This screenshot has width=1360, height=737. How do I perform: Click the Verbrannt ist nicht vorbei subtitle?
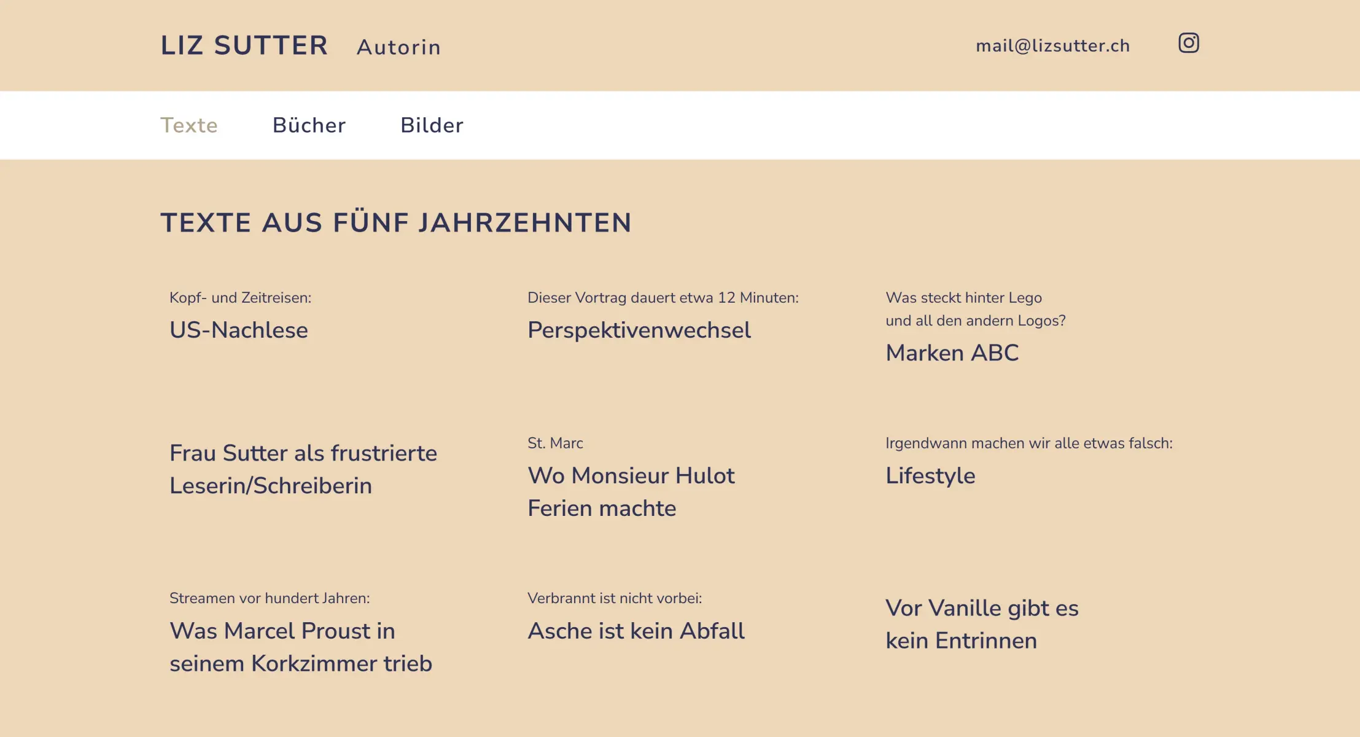[x=614, y=598]
